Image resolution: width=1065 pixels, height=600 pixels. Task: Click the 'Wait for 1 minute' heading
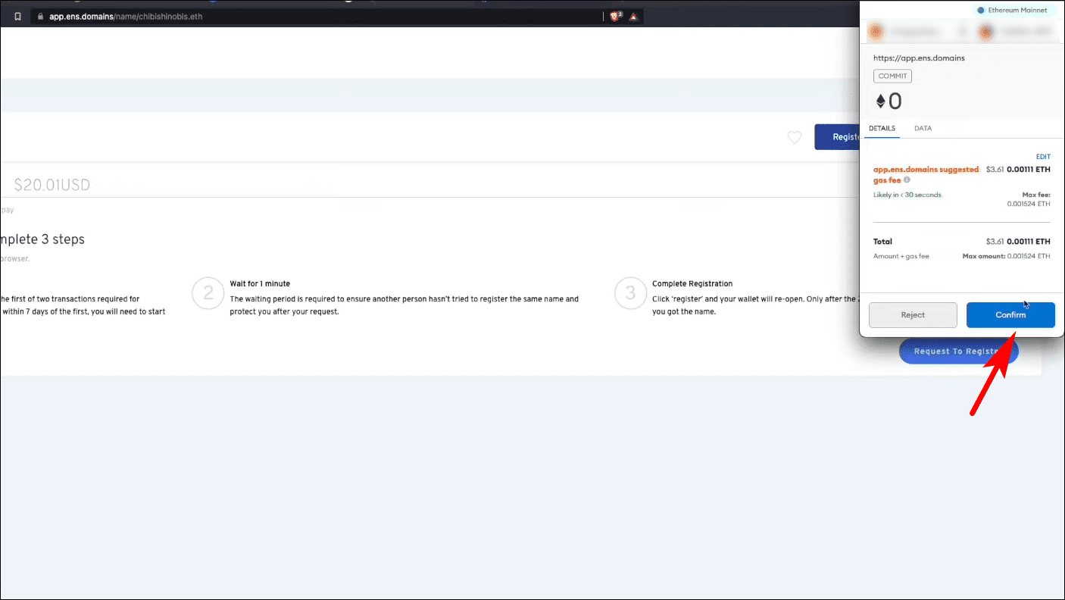(260, 284)
